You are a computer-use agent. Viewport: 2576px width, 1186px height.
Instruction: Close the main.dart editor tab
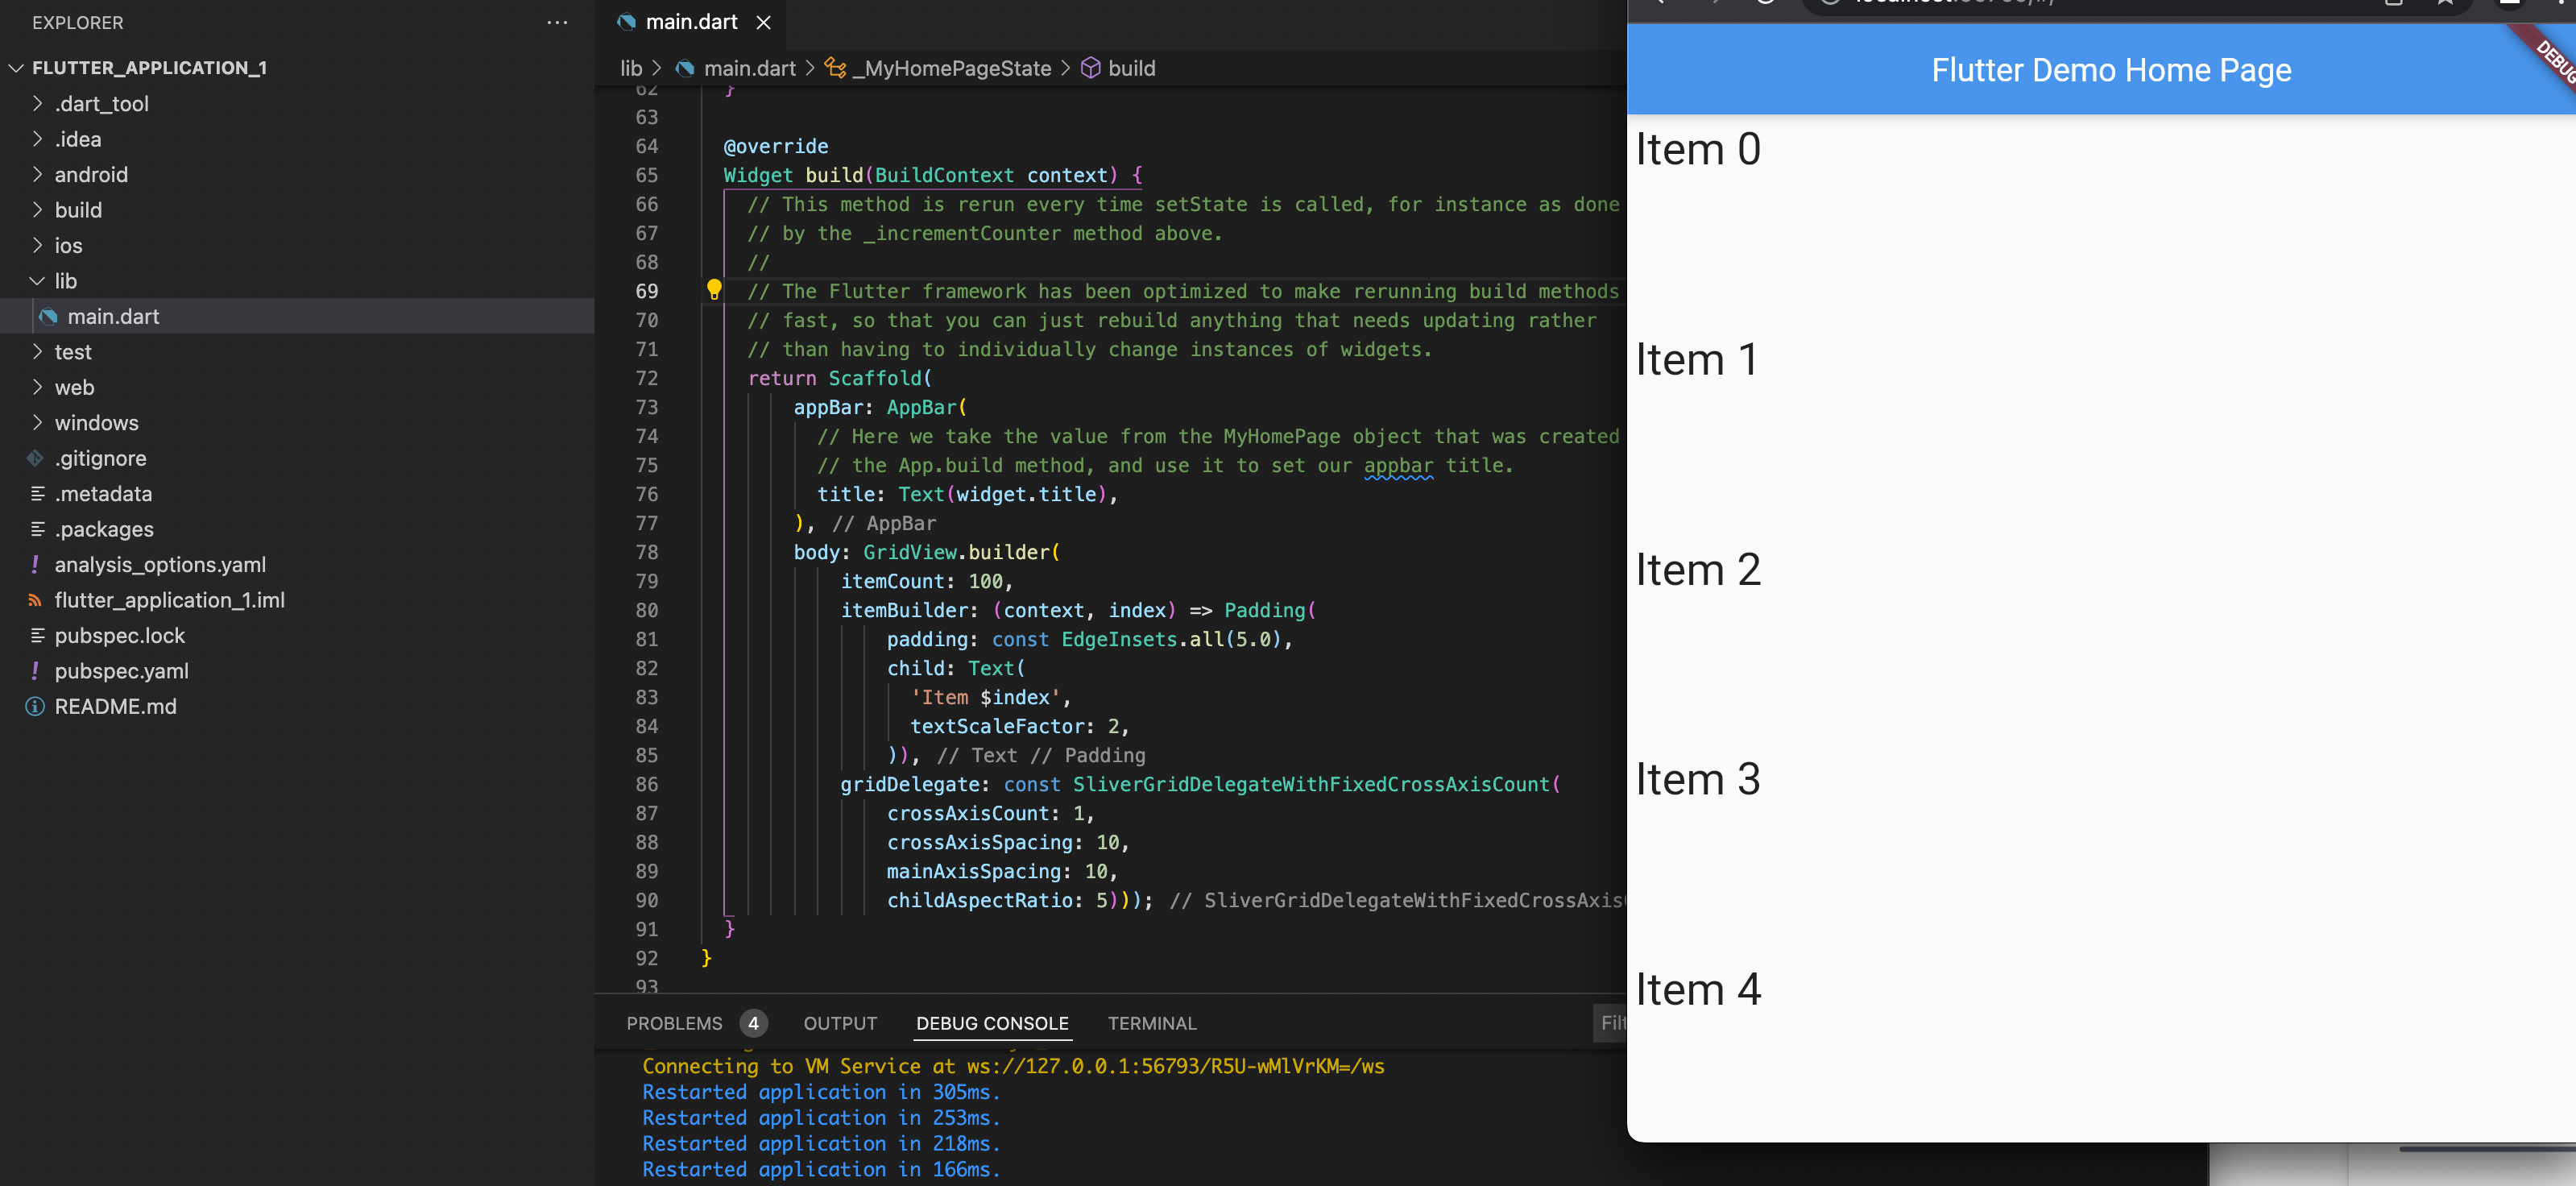coord(763,22)
